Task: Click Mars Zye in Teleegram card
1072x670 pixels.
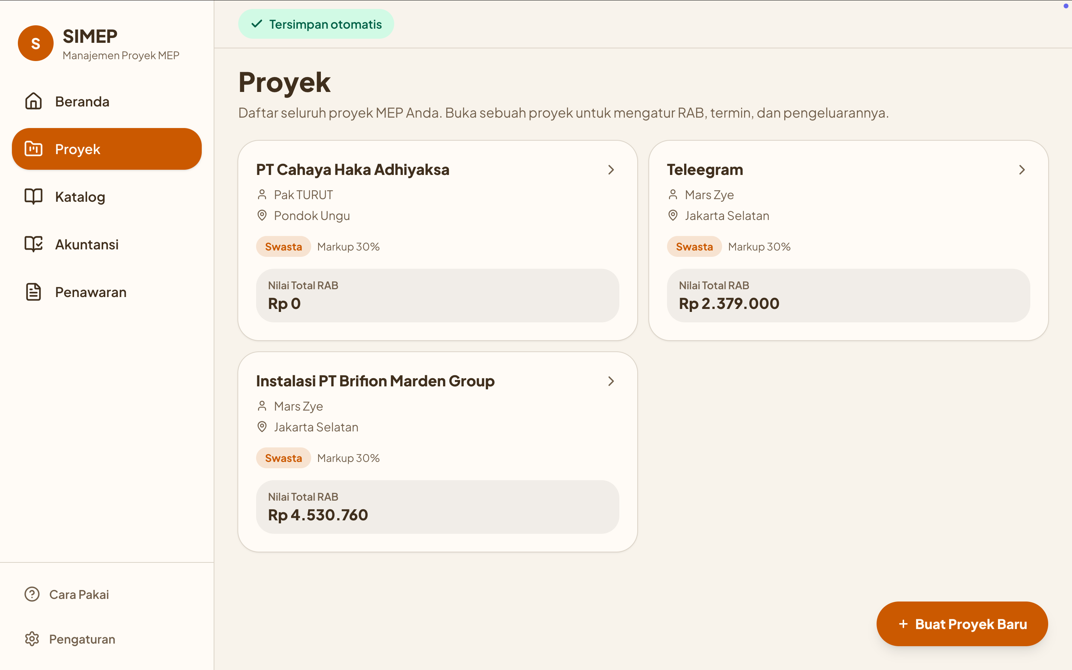Action: pos(709,195)
